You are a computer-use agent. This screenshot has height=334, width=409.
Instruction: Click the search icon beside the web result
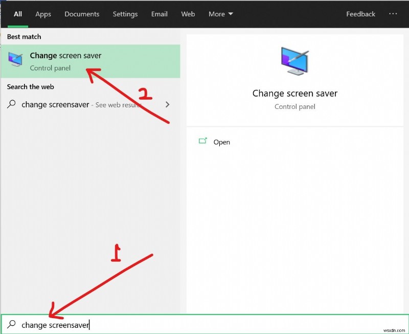10,104
